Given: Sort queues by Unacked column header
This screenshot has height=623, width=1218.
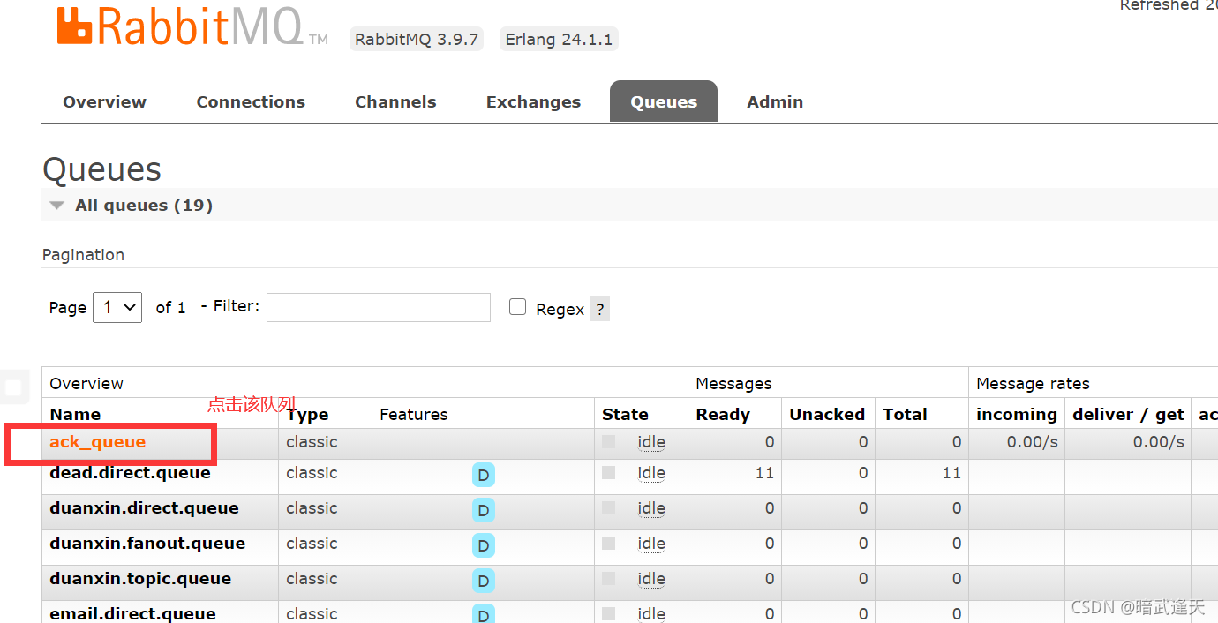Looking at the screenshot, I should [x=827, y=414].
